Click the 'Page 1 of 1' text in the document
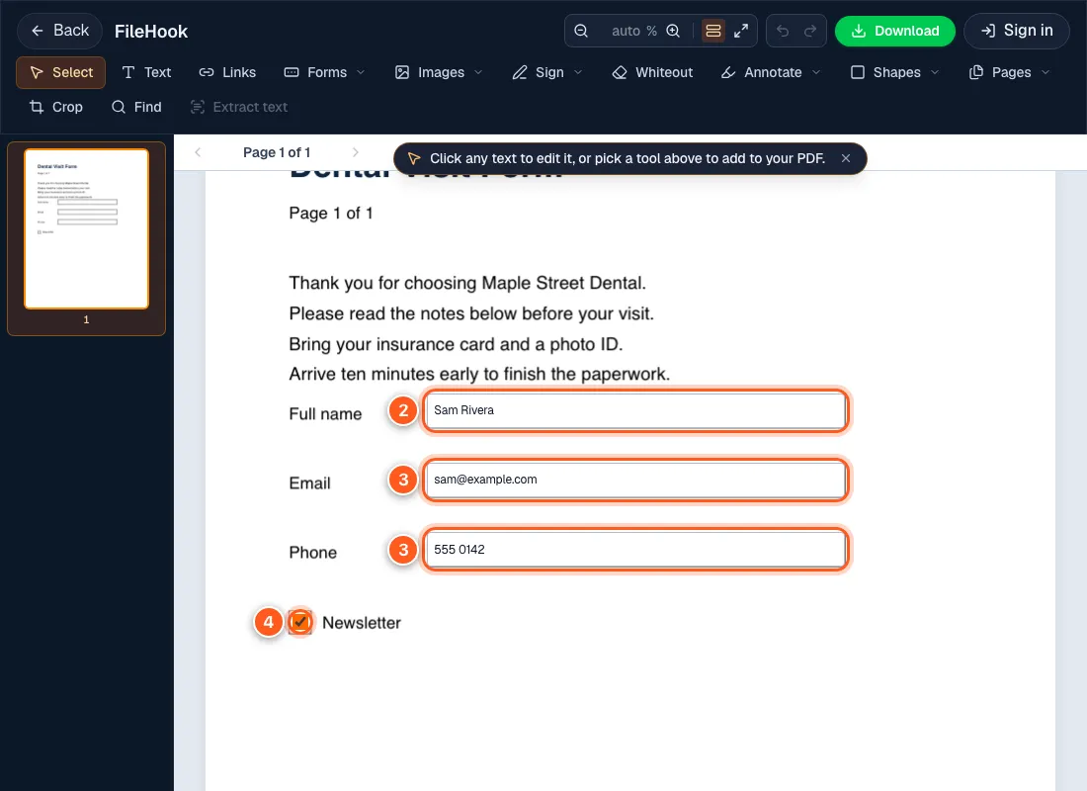The image size is (1087, 791). pyautogui.click(x=331, y=213)
